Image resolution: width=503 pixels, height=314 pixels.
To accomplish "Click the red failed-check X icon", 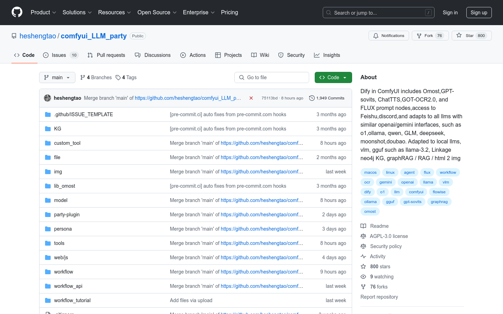I will (x=251, y=98).
